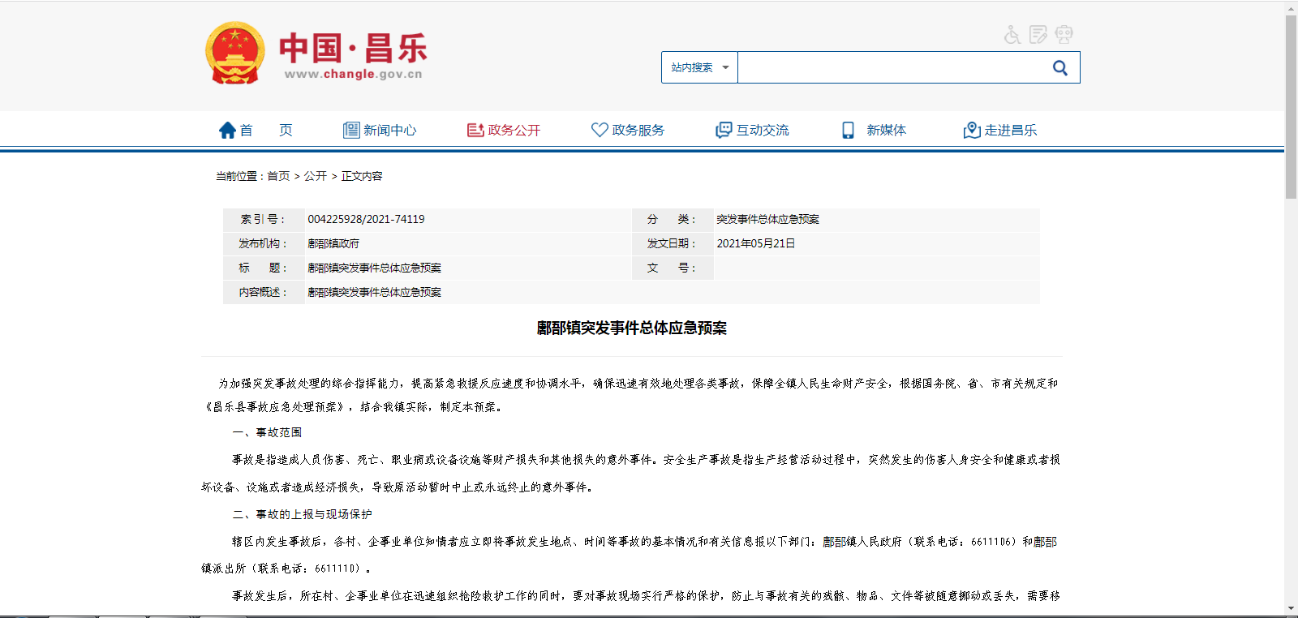Click the 中国·昌乐 site title

[x=353, y=49]
